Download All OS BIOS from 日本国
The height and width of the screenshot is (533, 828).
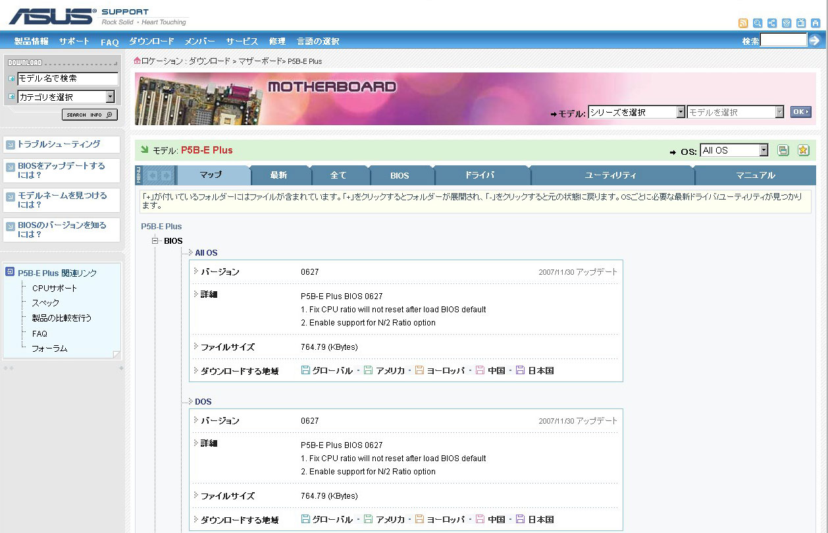click(534, 370)
